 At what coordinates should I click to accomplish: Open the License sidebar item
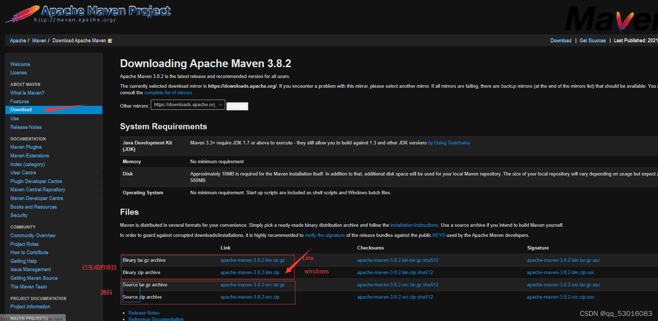(18, 73)
